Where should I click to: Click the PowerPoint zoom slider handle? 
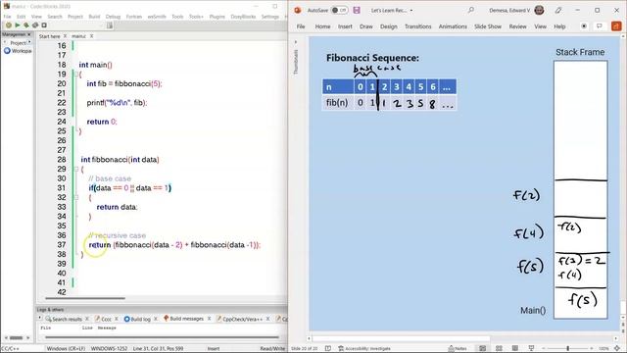pos(567,349)
